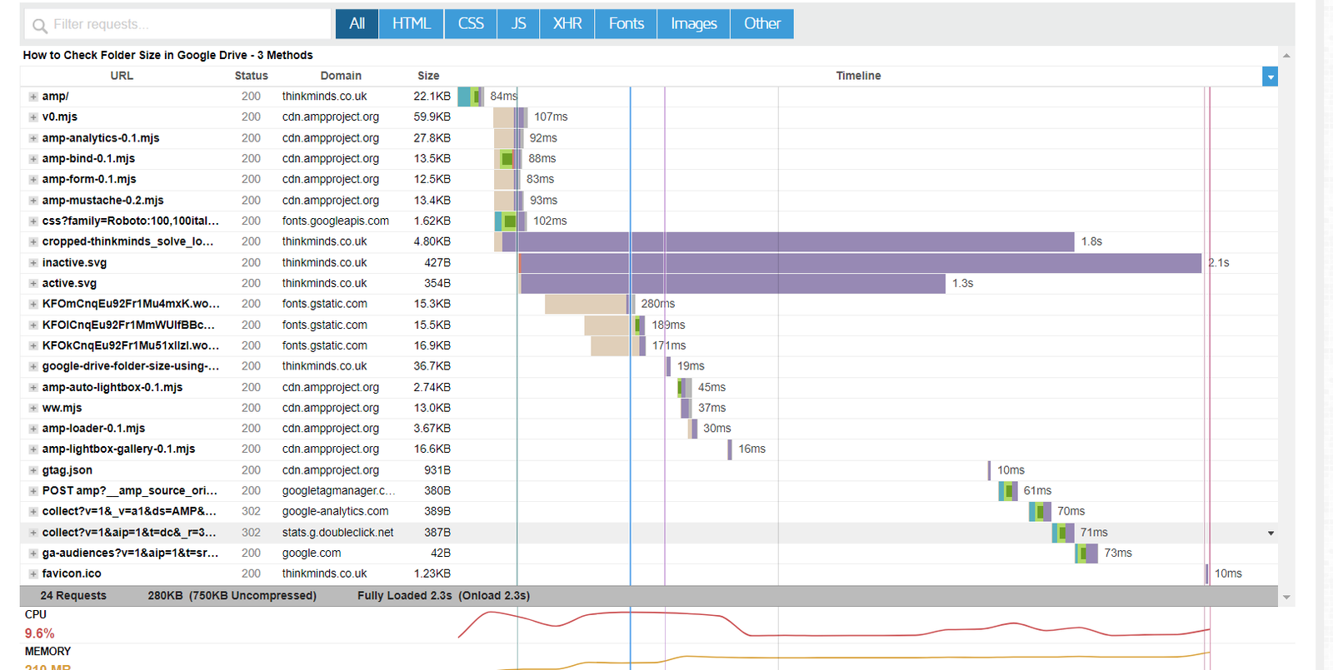Expand the inactive.svg request row
1333x670 pixels.
pos(33,263)
